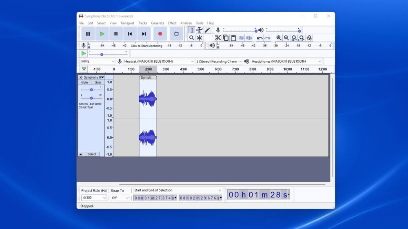The width and height of the screenshot is (408, 229).
Task: Expand the Snap-To dropdown
Action: [x=120, y=198]
